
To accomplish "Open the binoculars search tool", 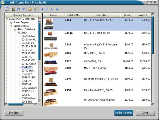I will click(x=18, y=9).
